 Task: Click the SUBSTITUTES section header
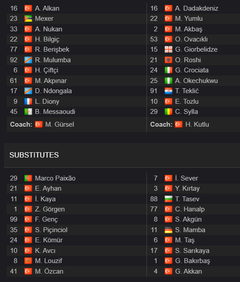[x=34, y=155]
